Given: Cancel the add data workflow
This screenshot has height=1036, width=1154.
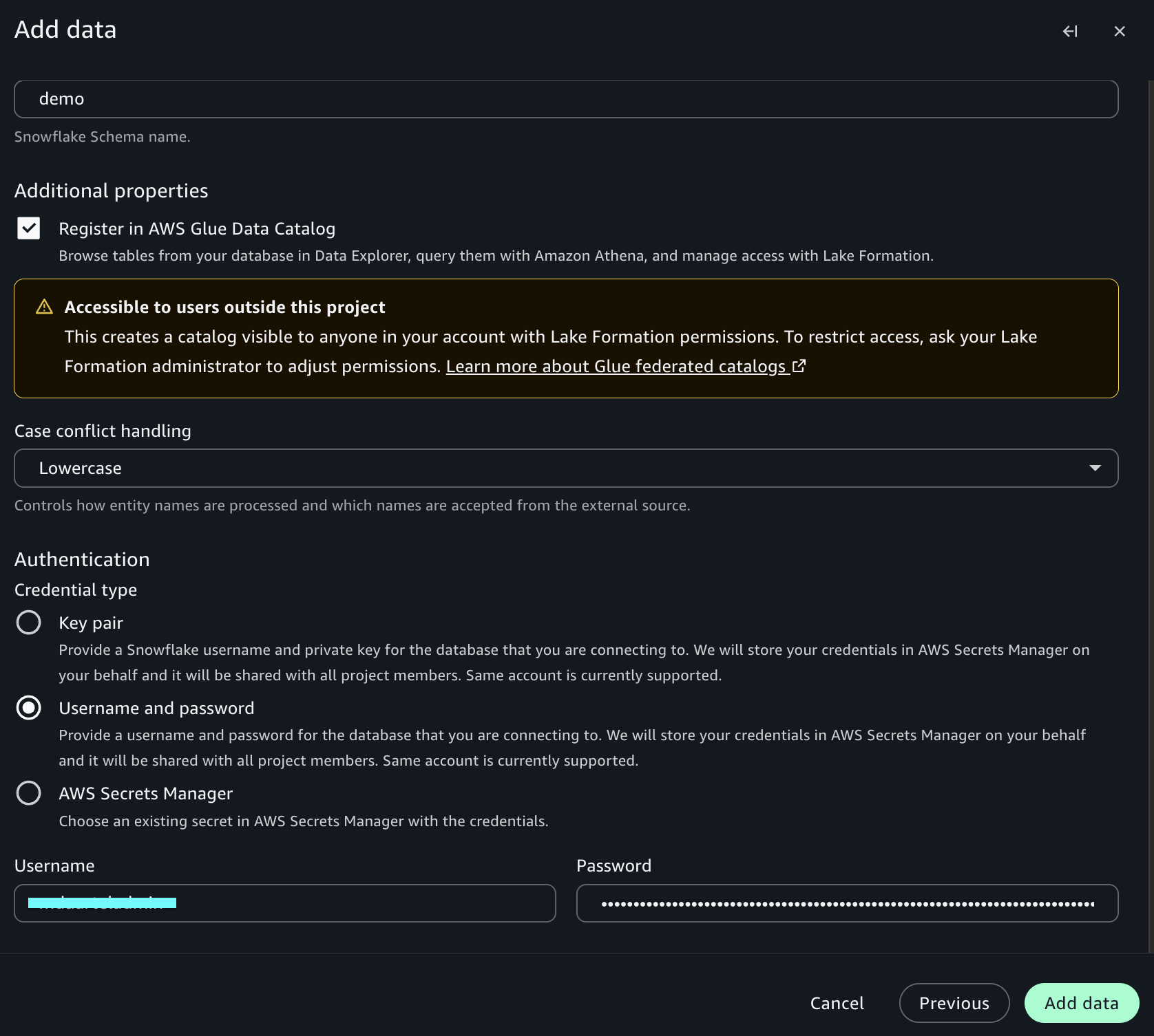Looking at the screenshot, I should pos(837,1003).
